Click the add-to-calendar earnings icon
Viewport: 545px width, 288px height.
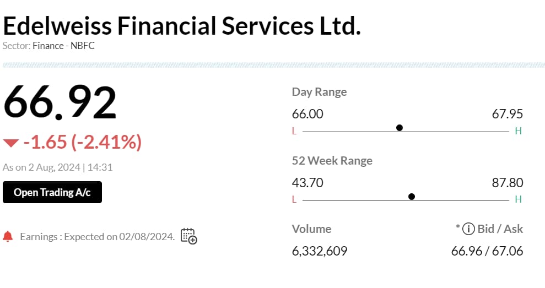(x=188, y=236)
